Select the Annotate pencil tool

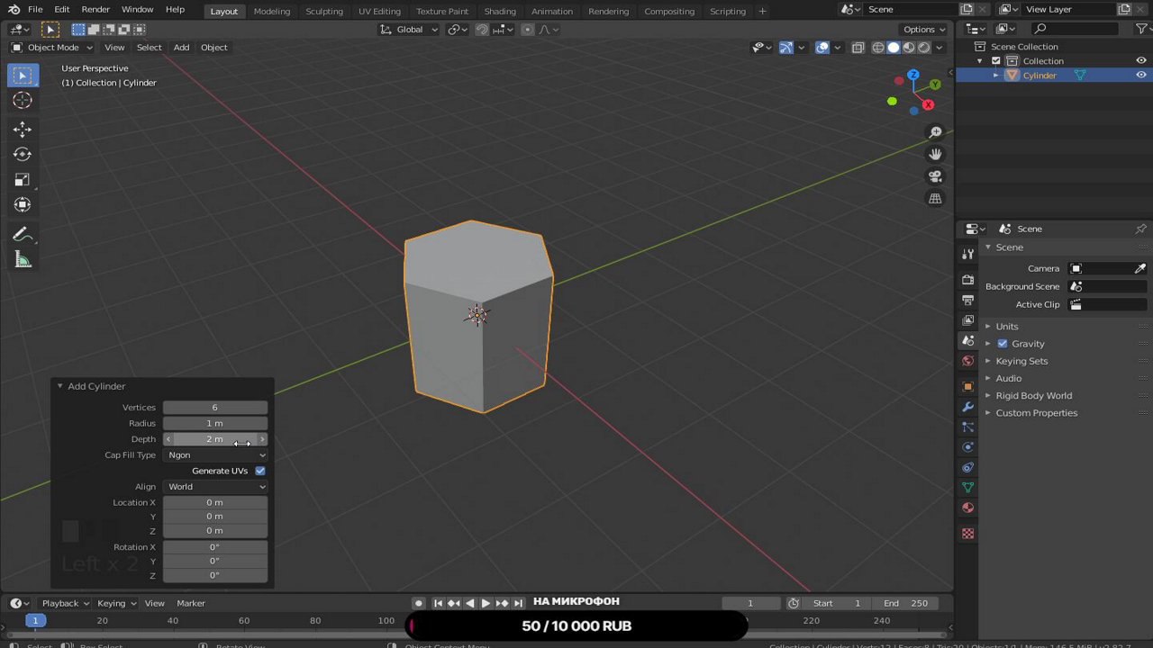click(x=23, y=235)
